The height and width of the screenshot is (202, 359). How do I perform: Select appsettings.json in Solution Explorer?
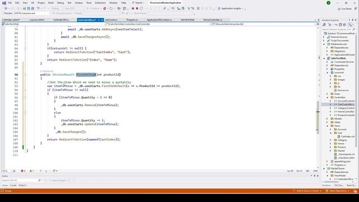(x=340, y=161)
